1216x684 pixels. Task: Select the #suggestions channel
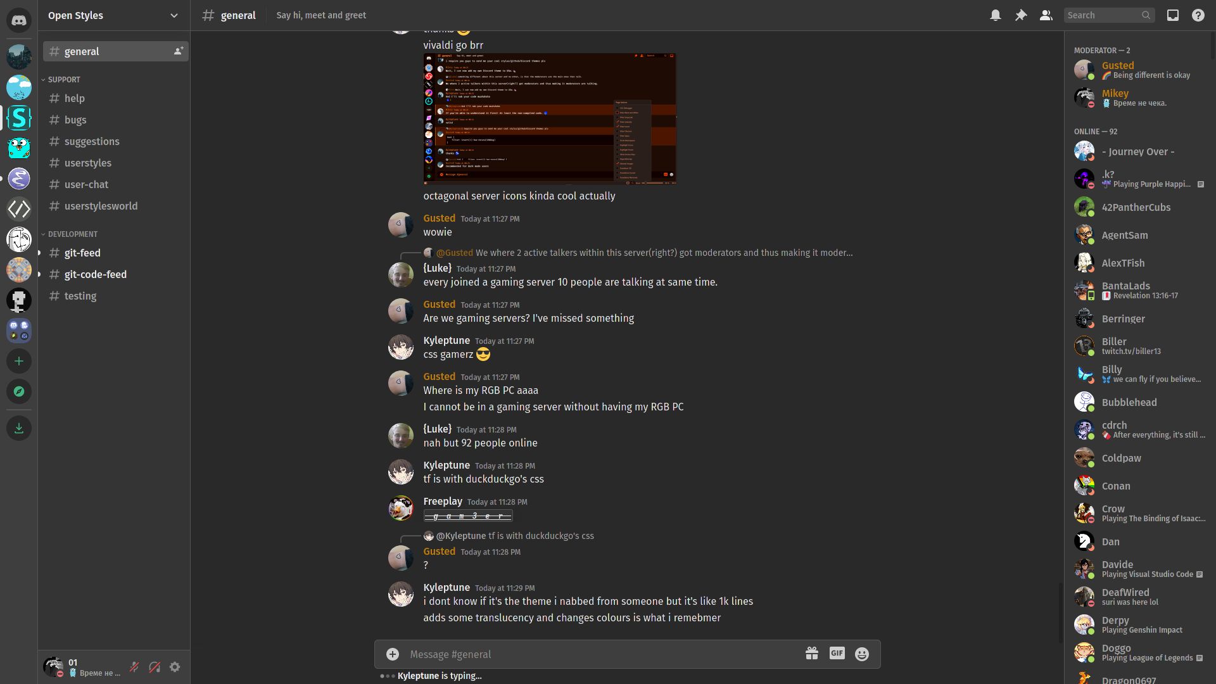click(91, 141)
